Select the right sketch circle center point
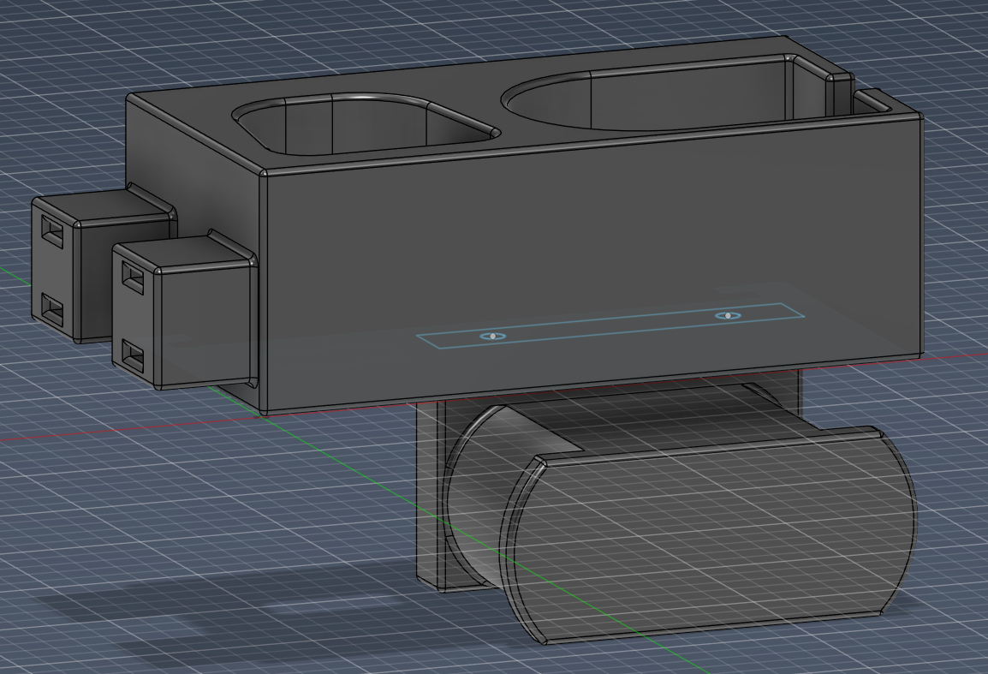 tap(729, 315)
